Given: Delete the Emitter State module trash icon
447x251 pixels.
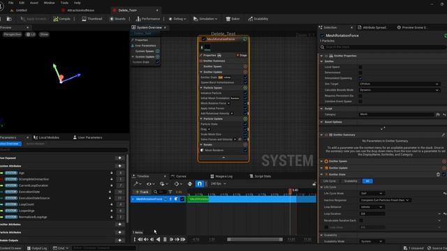Looking at the screenshot, I should coord(438,174).
